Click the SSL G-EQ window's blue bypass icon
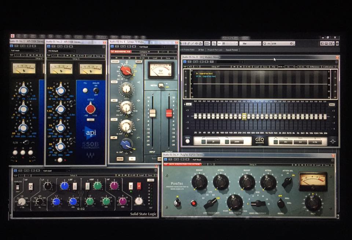The height and width of the screenshot is (240, 352). pos(15,171)
